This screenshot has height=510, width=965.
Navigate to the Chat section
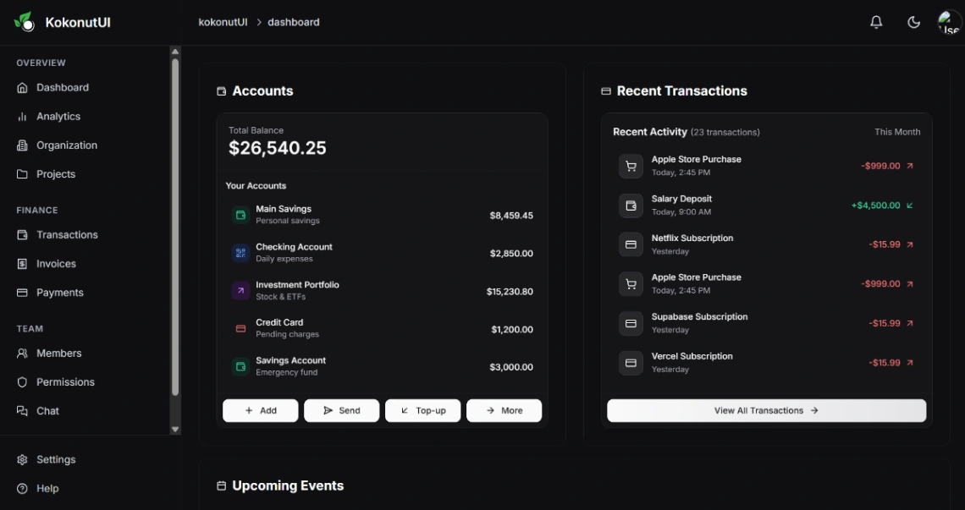(x=23, y=410)
